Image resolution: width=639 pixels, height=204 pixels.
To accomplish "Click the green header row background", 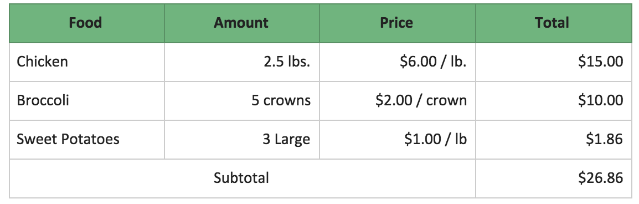I will 320,23.
